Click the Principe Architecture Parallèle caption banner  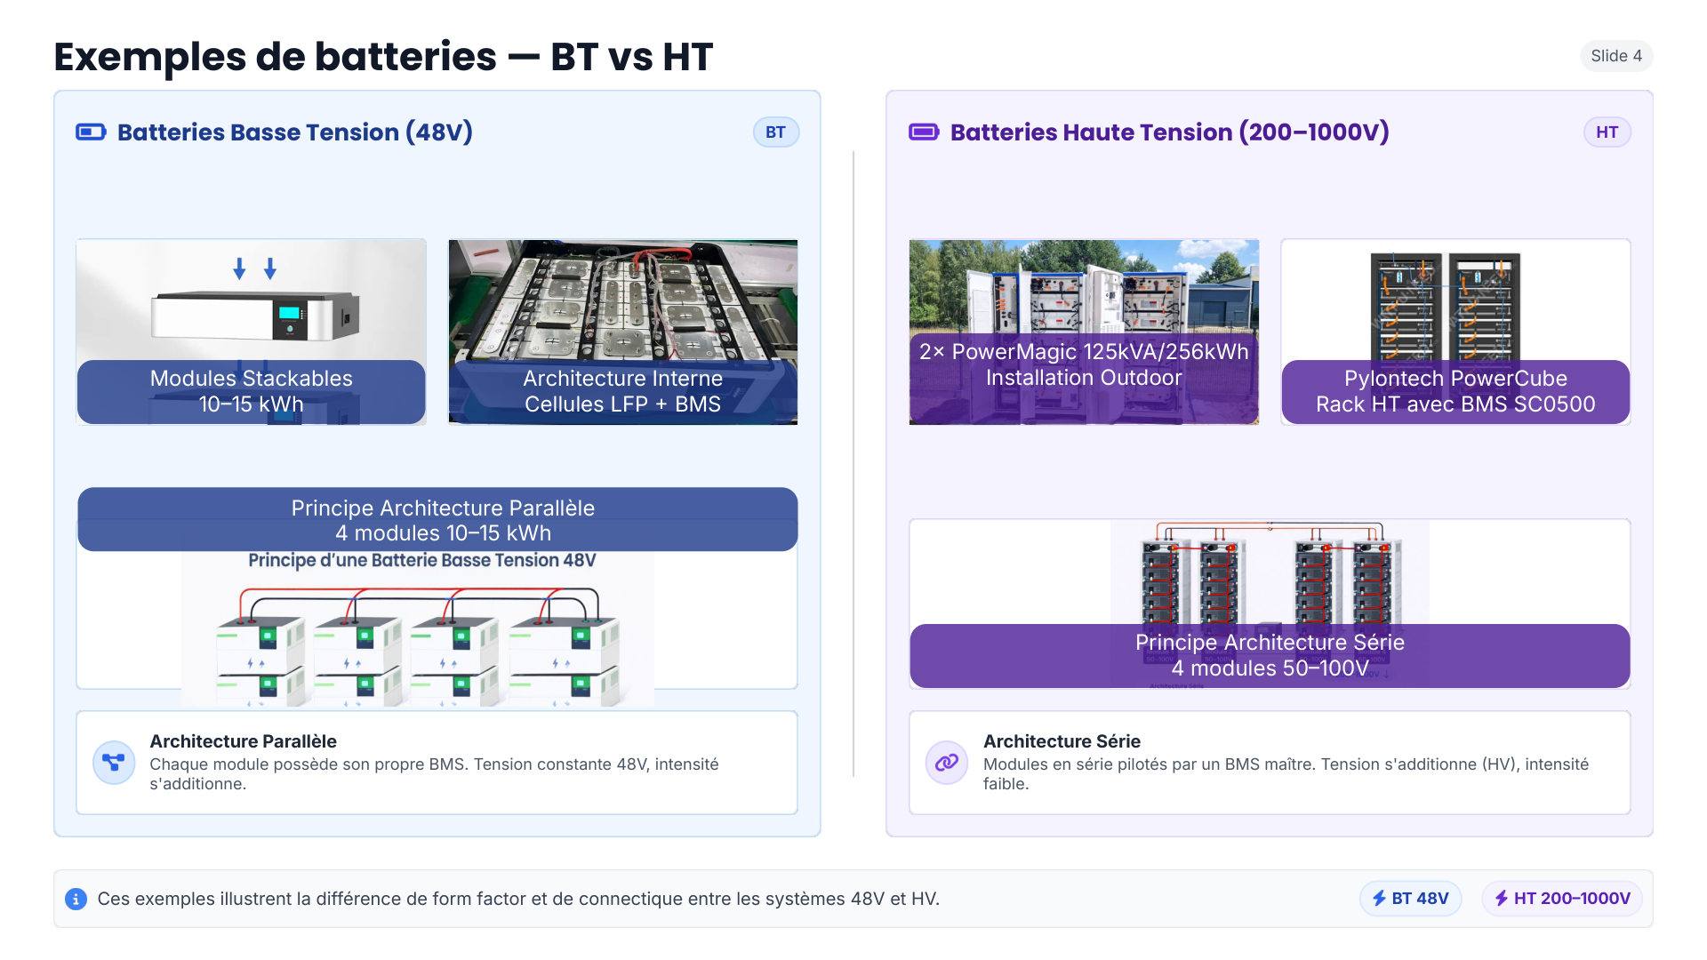pyautogui.click(x=437, y=520)
